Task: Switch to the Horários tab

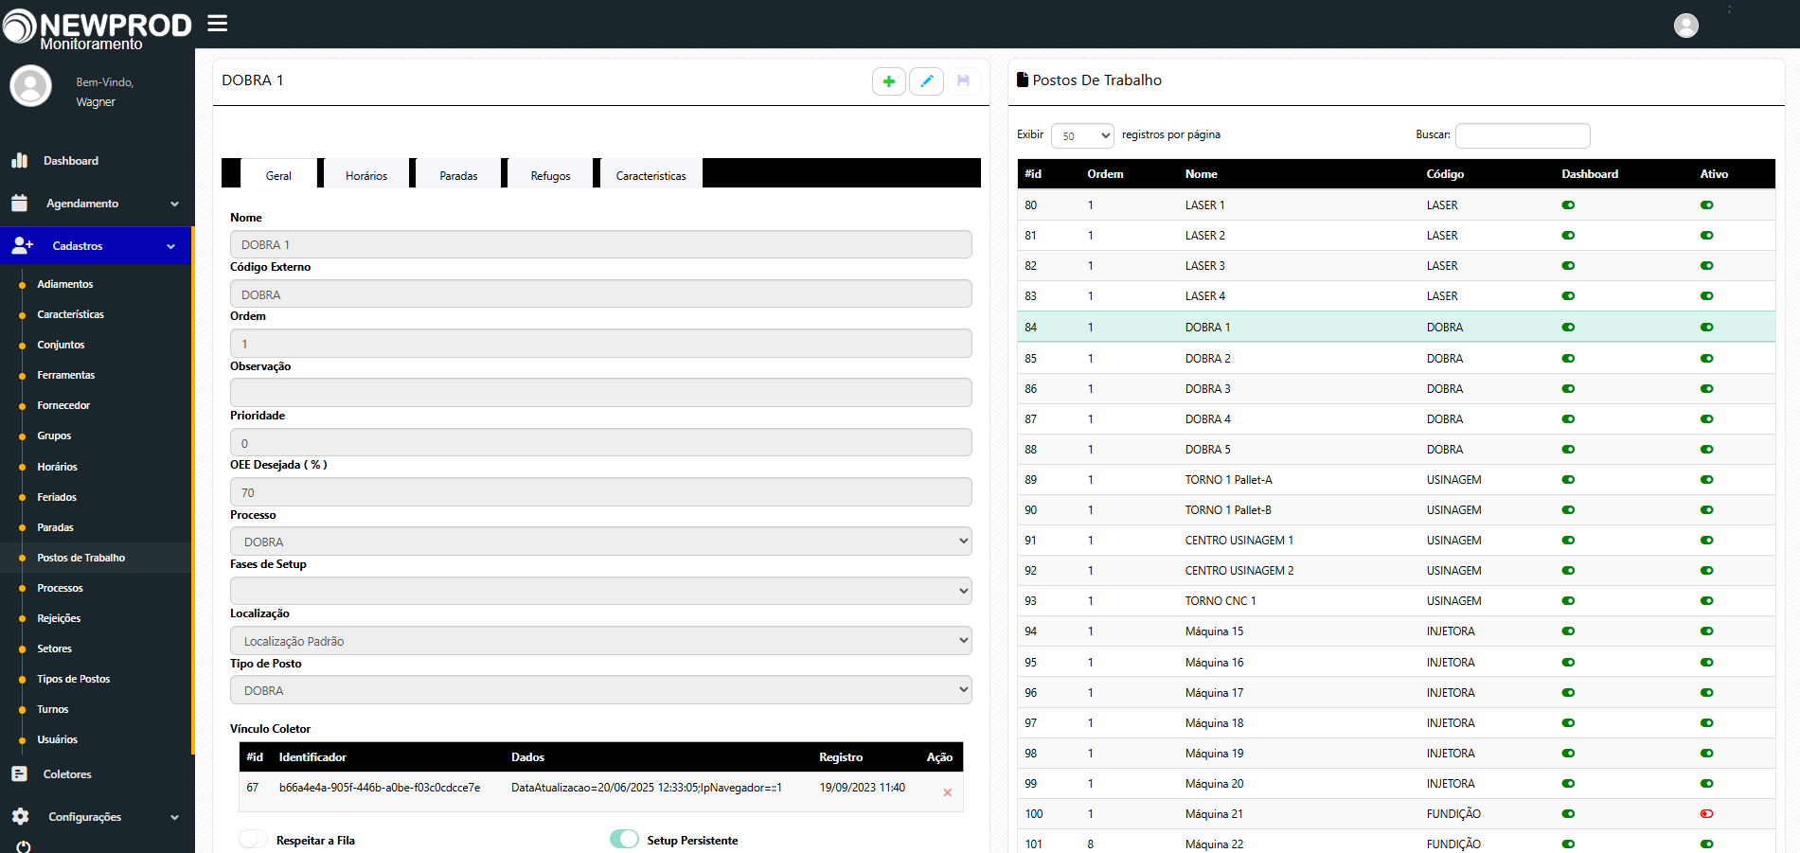Action: pyautogui.click(x=366, y=176)
